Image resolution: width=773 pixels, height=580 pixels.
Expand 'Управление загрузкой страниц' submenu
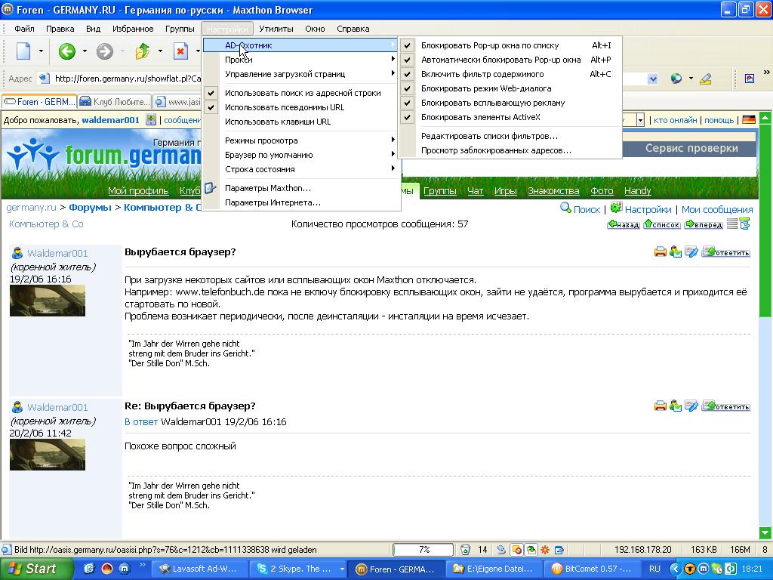(300, 74)
